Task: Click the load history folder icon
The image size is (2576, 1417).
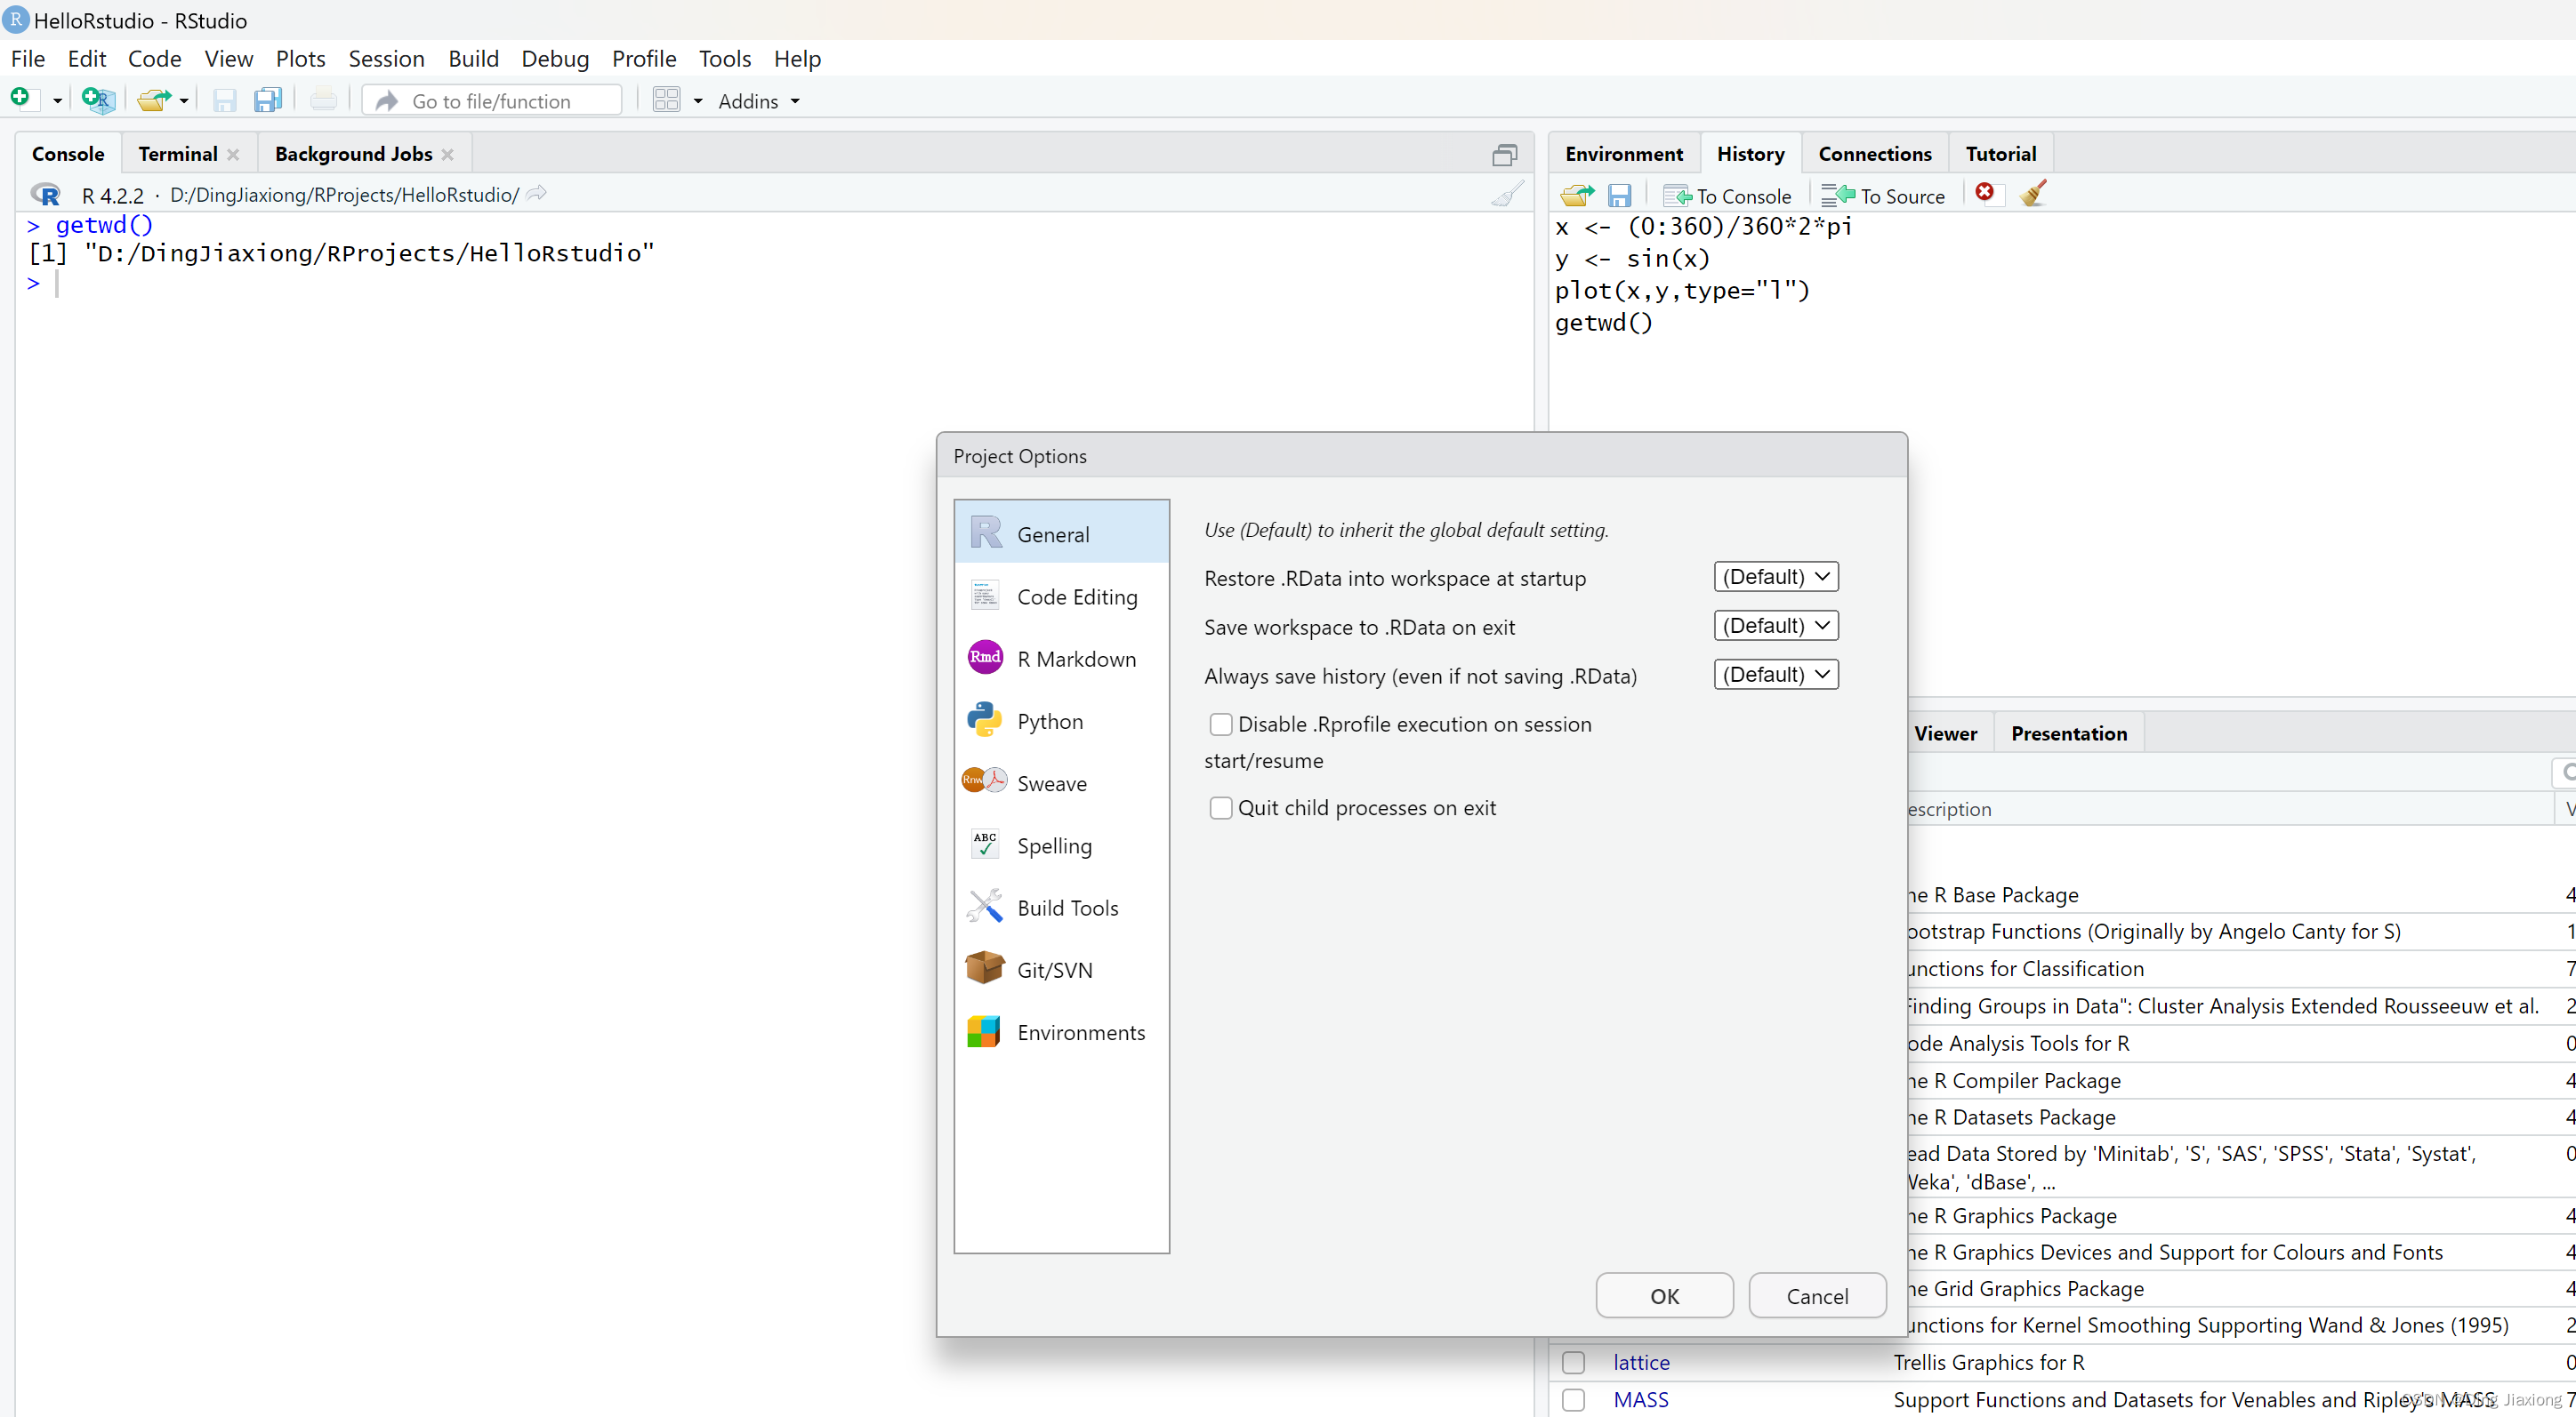Action: point(1577,195)
